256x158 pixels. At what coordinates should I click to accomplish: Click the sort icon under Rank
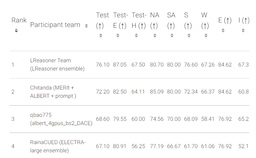(16, 30)
